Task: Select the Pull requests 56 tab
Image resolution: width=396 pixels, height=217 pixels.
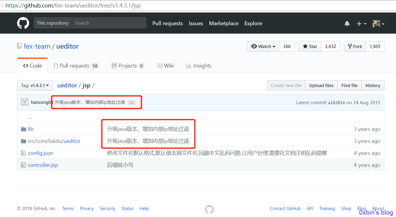Action: click(76, 66)
